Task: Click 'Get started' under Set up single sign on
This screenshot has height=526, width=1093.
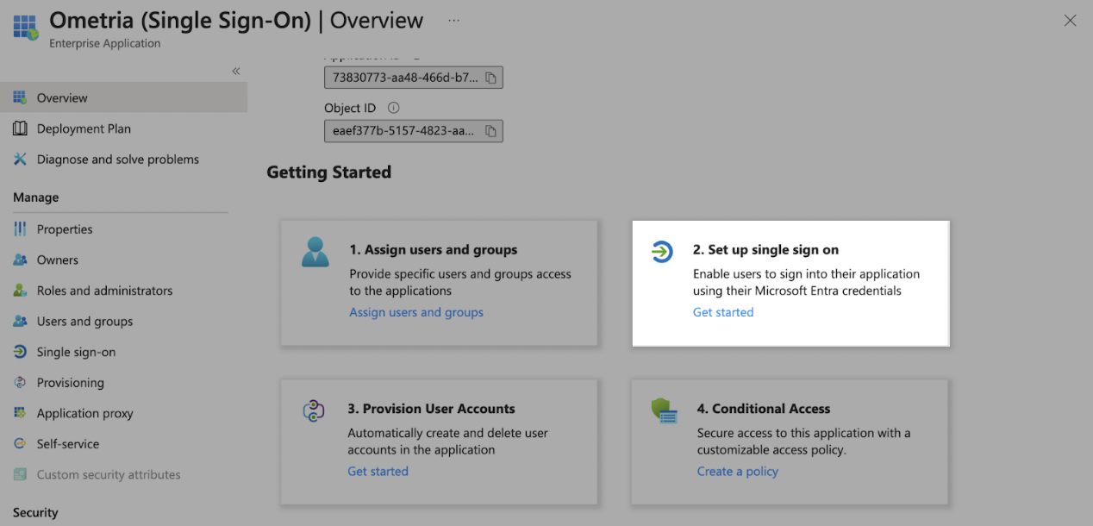Action: (x=723, y=312)
